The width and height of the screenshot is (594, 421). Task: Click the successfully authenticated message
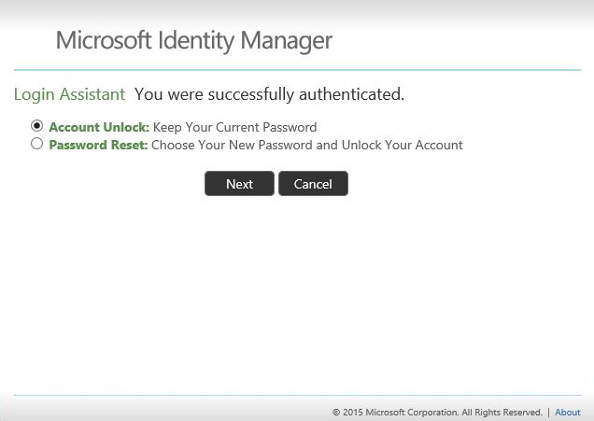269,94
